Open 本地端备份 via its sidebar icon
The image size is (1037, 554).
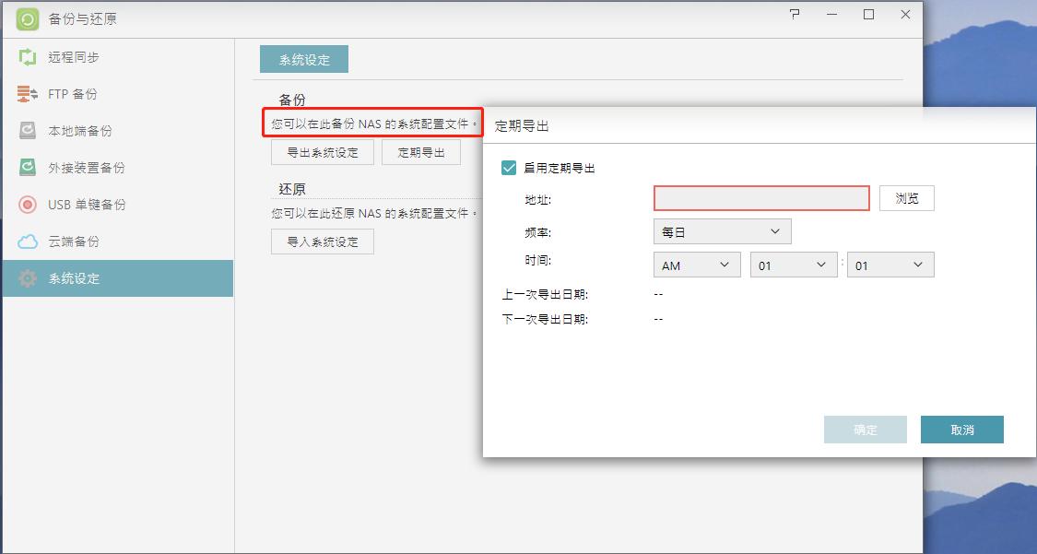(28, 130)
